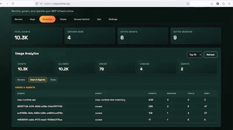Click the Active Sessions card

(x=196, y=36)
